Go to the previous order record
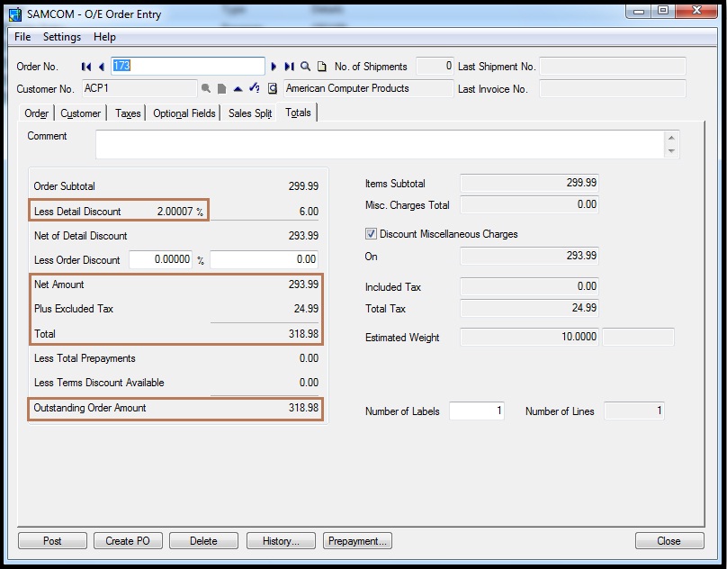This screenshot has height=569, width=727. pyautogui.click(x=102, y=67)
